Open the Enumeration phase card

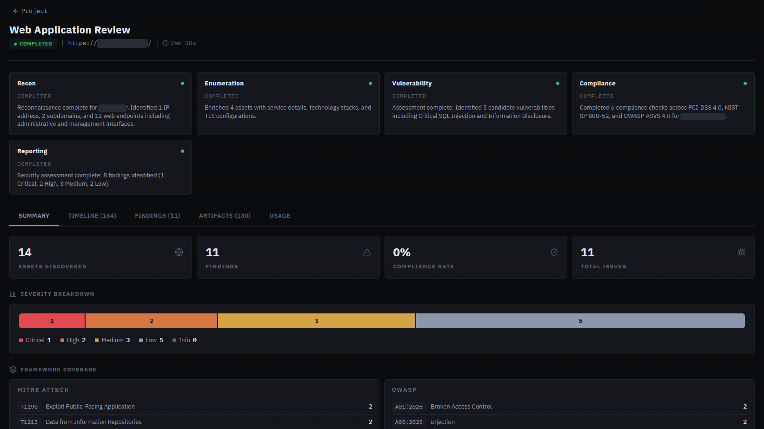pyautogui.click(x=288, y=104)
